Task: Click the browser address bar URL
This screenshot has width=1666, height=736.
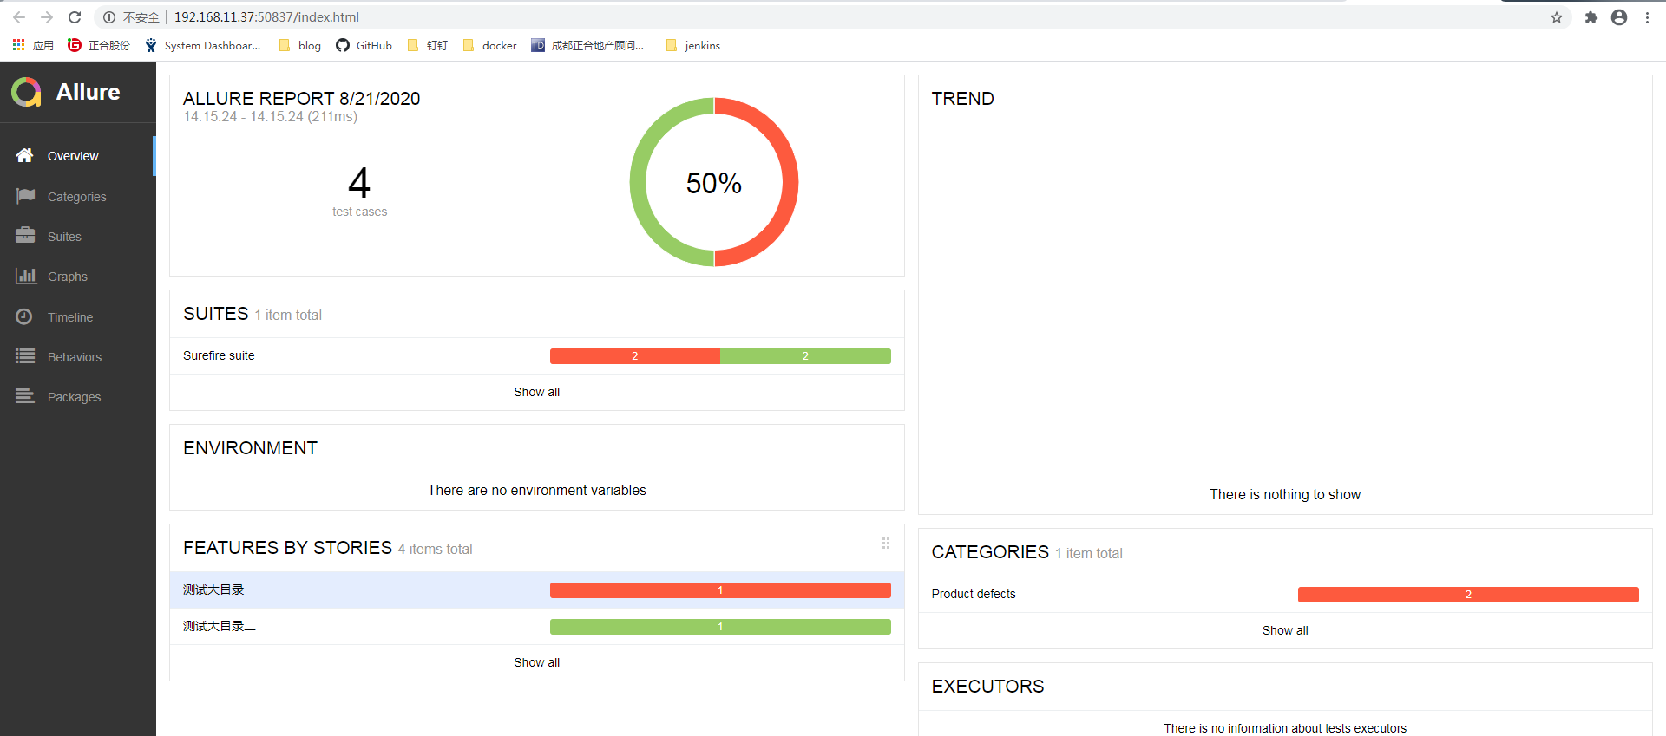Action: (266, 17)
